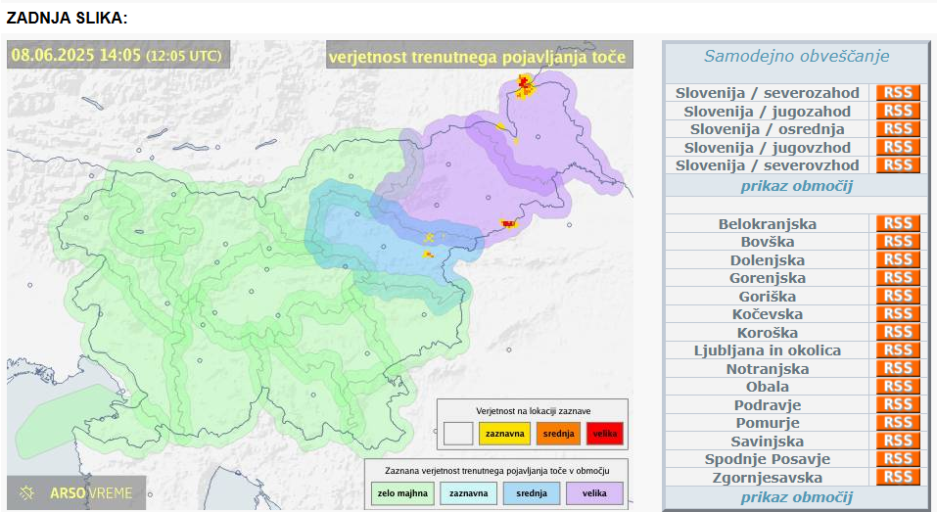Open RSS feed for Slovenija / osrednja

897,129
